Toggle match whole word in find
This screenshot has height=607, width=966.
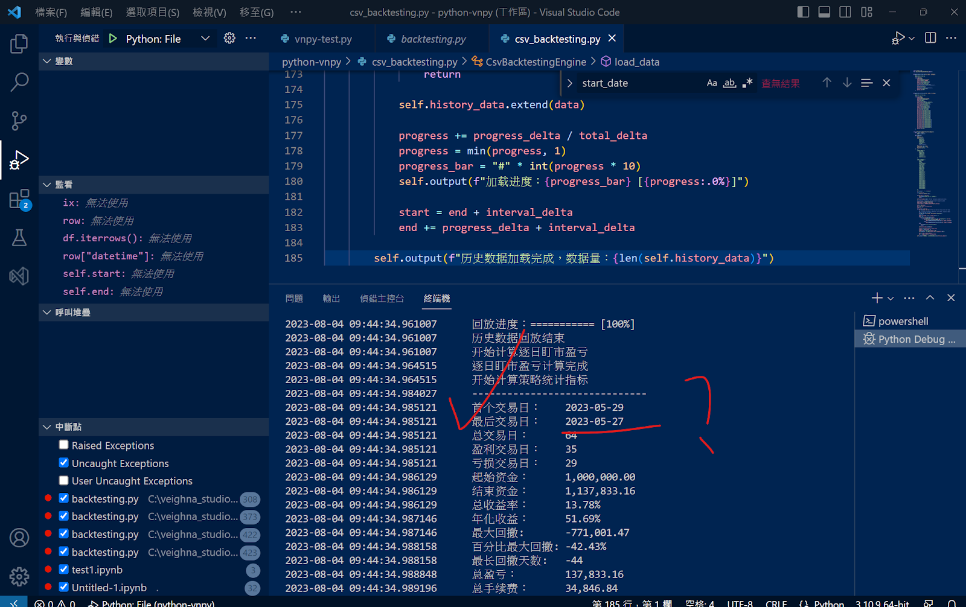pyautogui.click(x=729, y=83)
